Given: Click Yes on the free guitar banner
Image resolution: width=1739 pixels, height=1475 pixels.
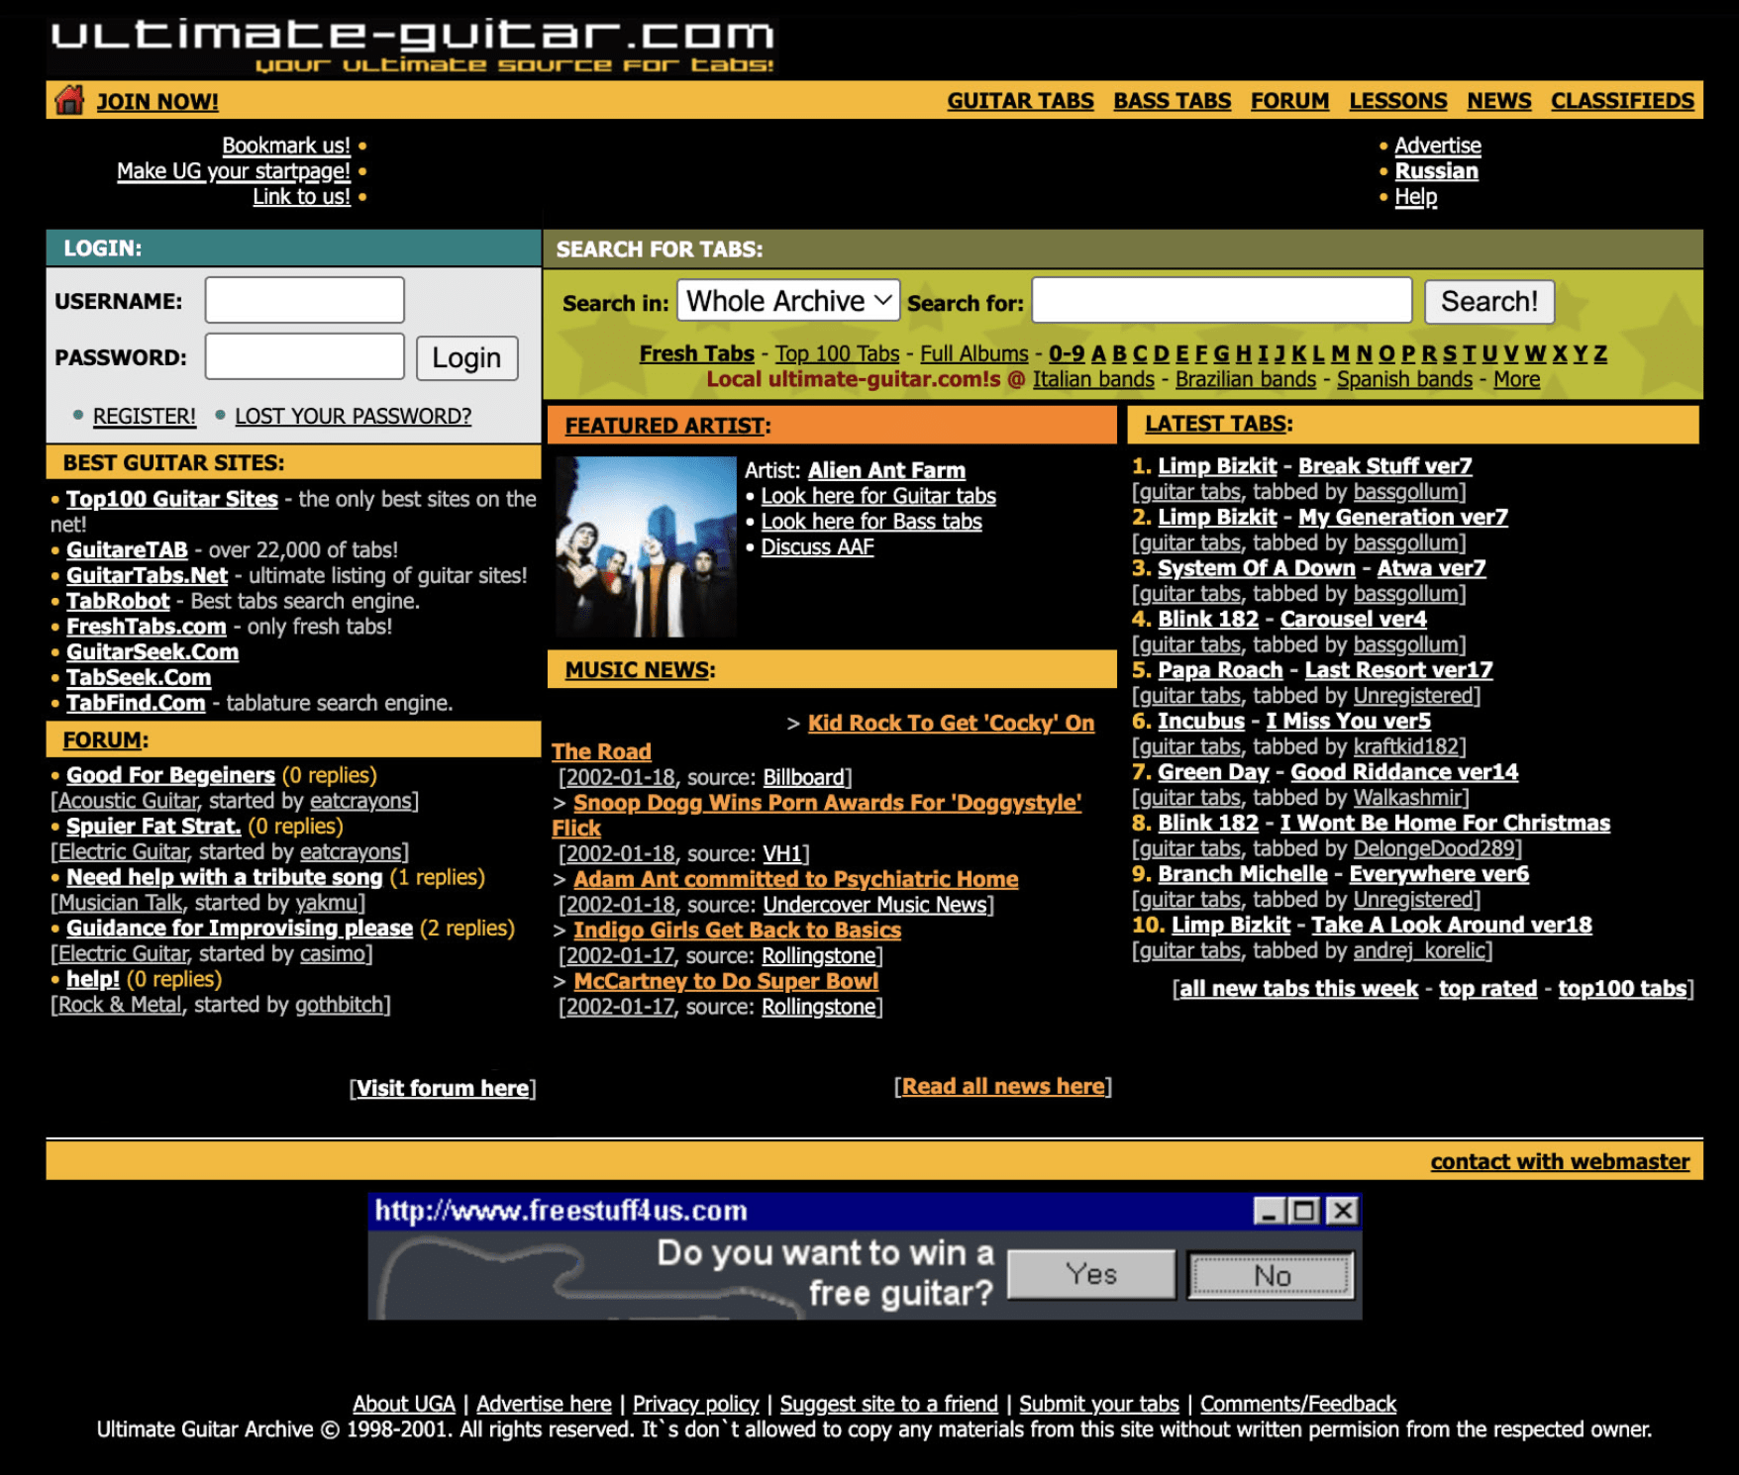Looking at the screenshot, I should pyautogui.click(x=1091, y=1274).
